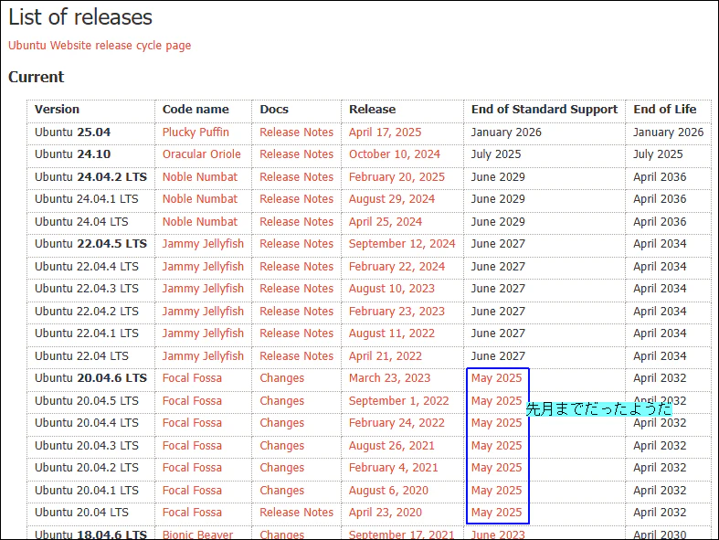Click the March 23, 2023 release date link

[x=389, y=378]
